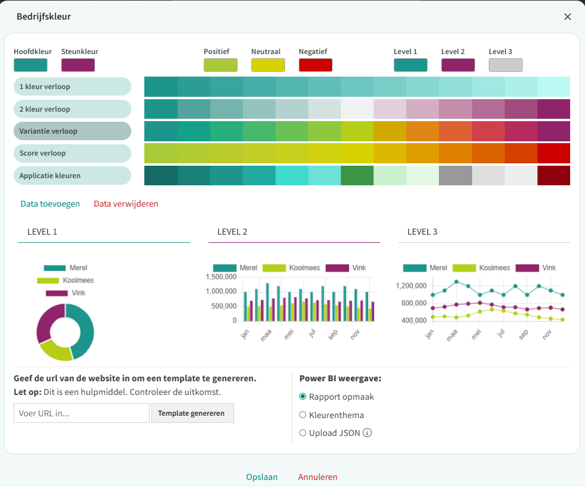Toggle Merel legend in Level 2 bar chart
The width and height of the screenshot is (585, 487).
coord(235,268)
